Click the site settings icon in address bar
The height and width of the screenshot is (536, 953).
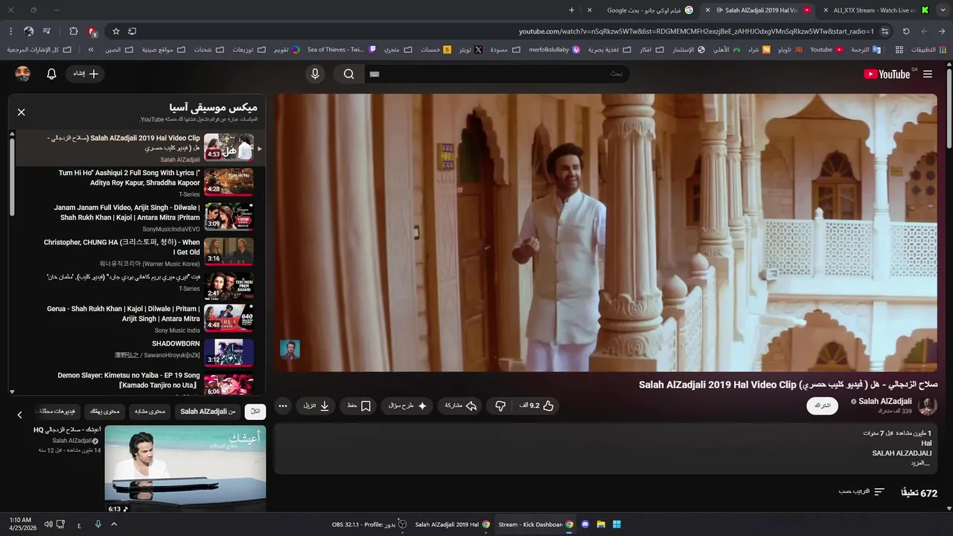[x=885, y=31]
